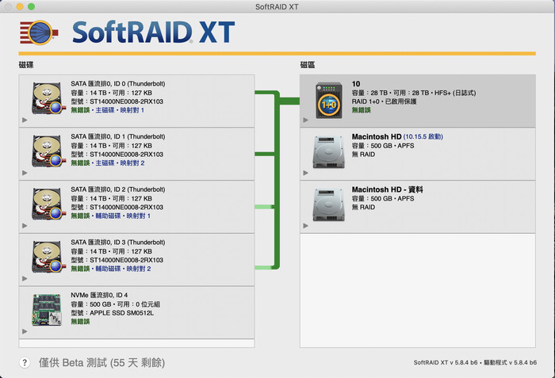Click the '磁碟' disks column heading
The image size is (555, 378).
(26, 65)
